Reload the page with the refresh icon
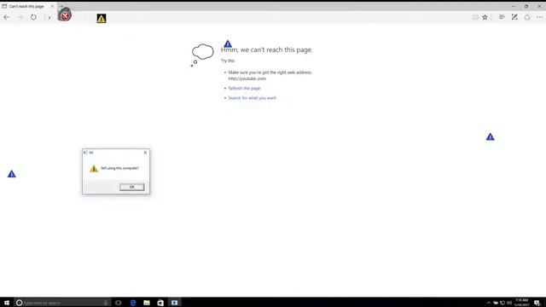 pyautogui.click(x=33, y=17)
